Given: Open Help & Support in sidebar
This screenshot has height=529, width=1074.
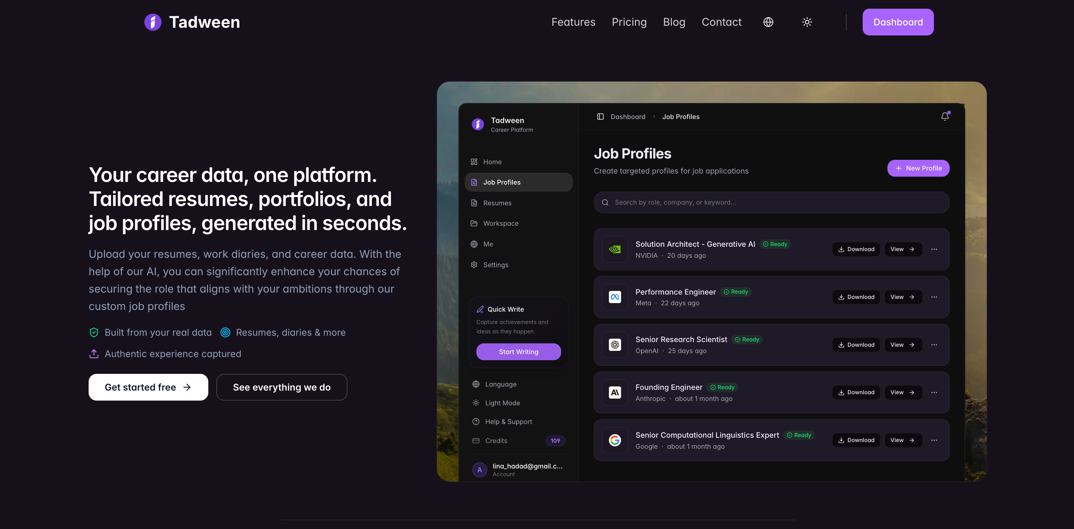Looking at the screenshot, I should point(519,422).
